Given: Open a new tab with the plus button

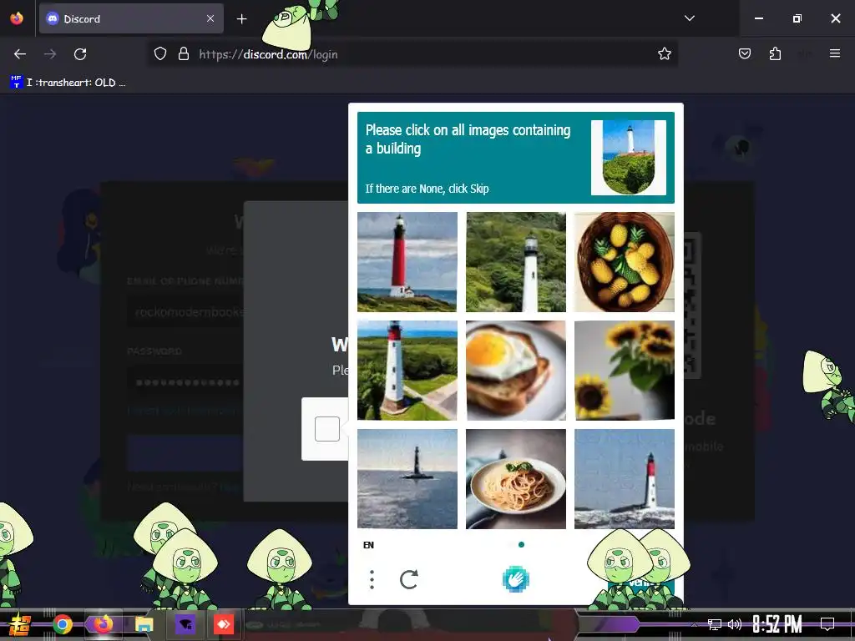Looking at the screenshot, I should click(x=241, y=19).
